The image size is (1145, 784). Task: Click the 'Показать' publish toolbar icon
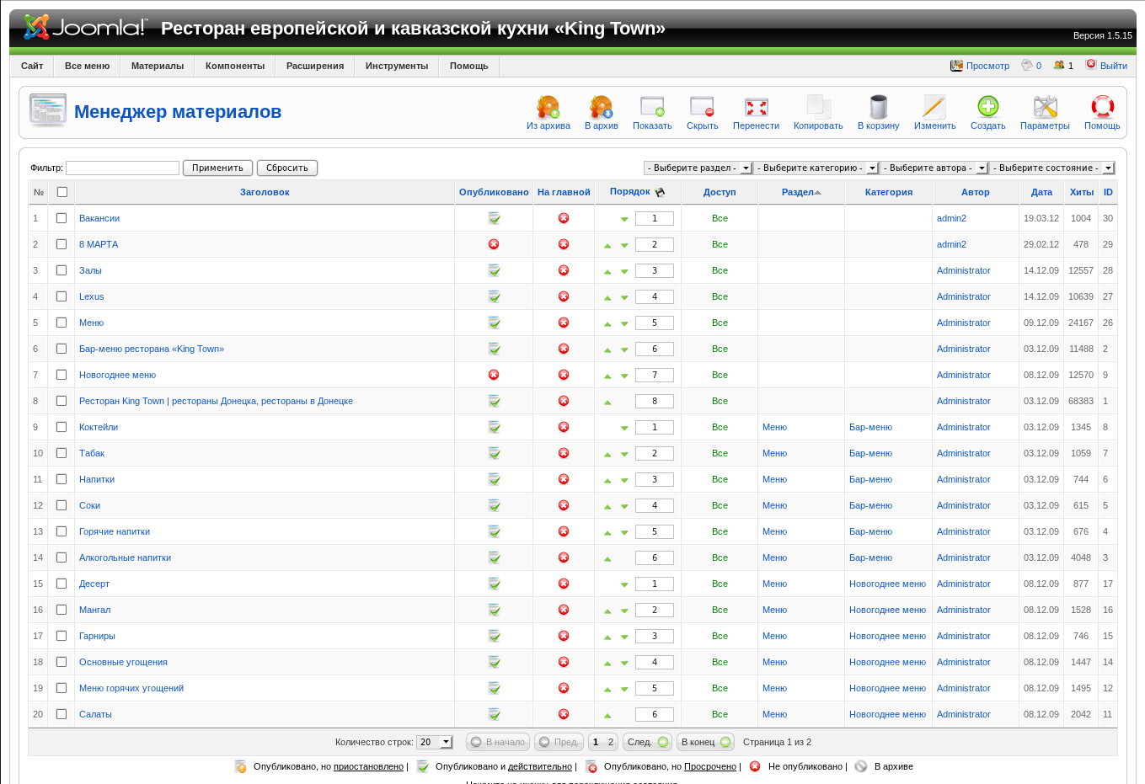coord(652,107)
